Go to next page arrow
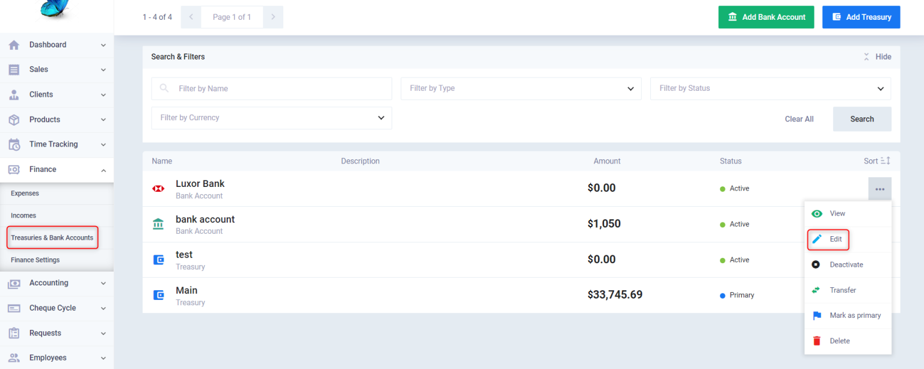 [x=273, y=17]
